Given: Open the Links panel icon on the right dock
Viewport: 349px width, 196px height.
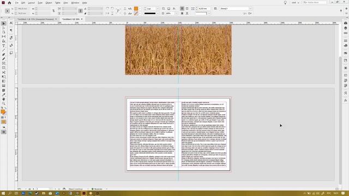Looking at the screenshot, I should tap(345, 33).
